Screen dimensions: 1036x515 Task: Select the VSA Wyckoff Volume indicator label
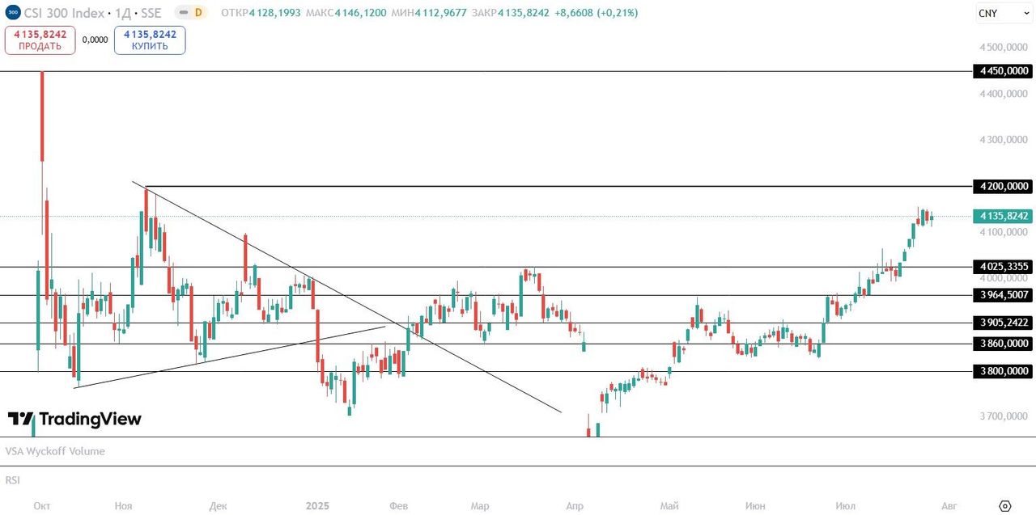[55, 451]
